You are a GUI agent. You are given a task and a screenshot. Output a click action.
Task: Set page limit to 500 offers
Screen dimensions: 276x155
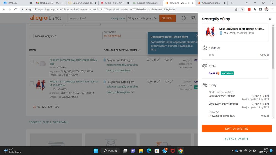point(50,107)
